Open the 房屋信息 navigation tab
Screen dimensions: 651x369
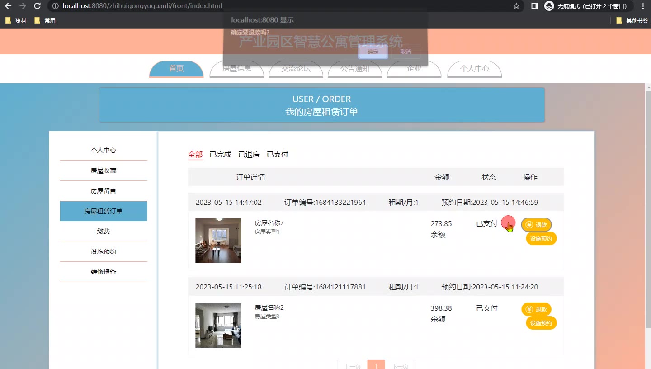(237, 69)
